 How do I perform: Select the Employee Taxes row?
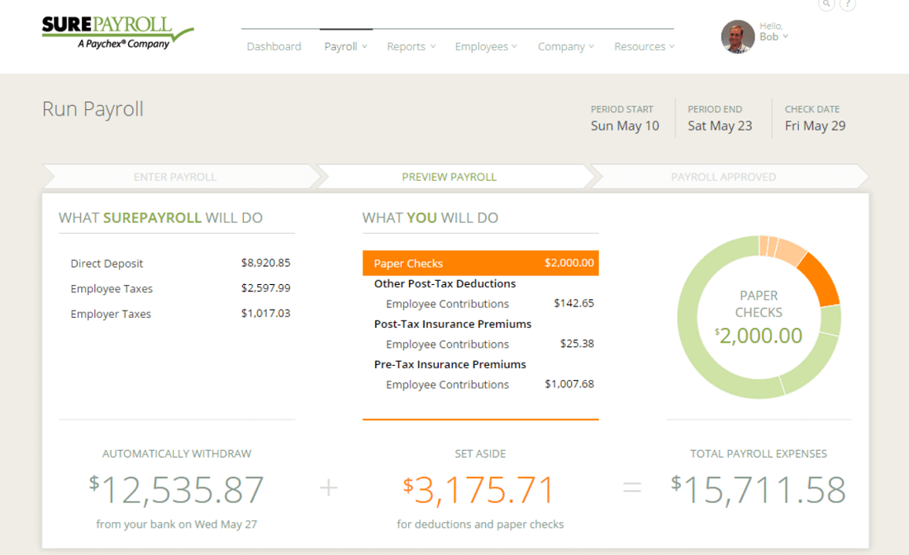(x=180, y=288)
